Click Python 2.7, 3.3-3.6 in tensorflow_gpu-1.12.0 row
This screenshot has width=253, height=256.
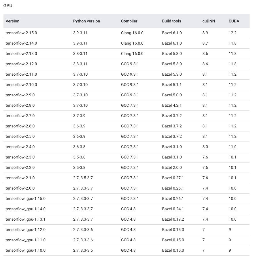click(83, 230)
